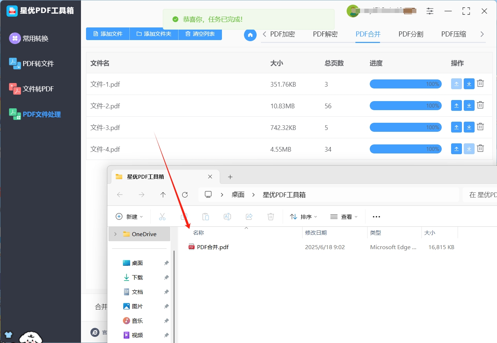The width and height of the screenshot is (497, 343).
Task: Click the Explorer rename icon
Action: coord(227,217)
